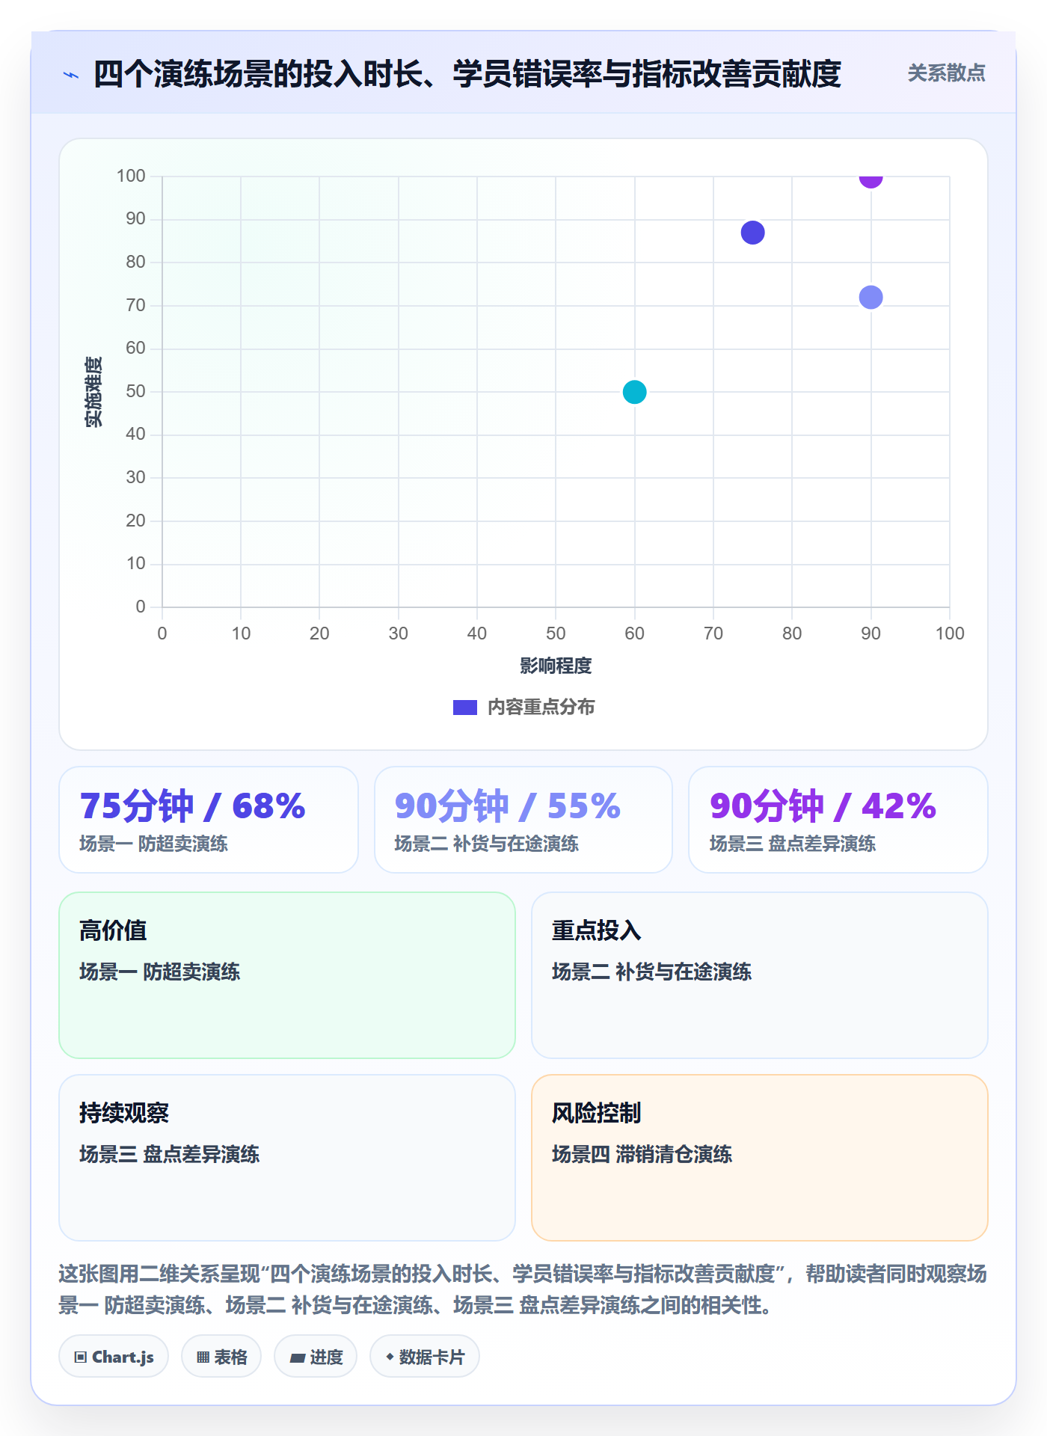
Task: Open the 90分钟 / 42% data card
Action: (x=838, y=820)
